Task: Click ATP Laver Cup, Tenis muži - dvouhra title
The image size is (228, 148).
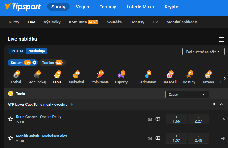Action: tap(38, 104)
